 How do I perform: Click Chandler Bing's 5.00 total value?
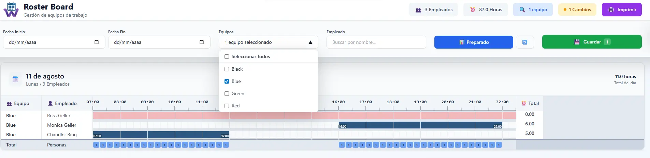530,133
